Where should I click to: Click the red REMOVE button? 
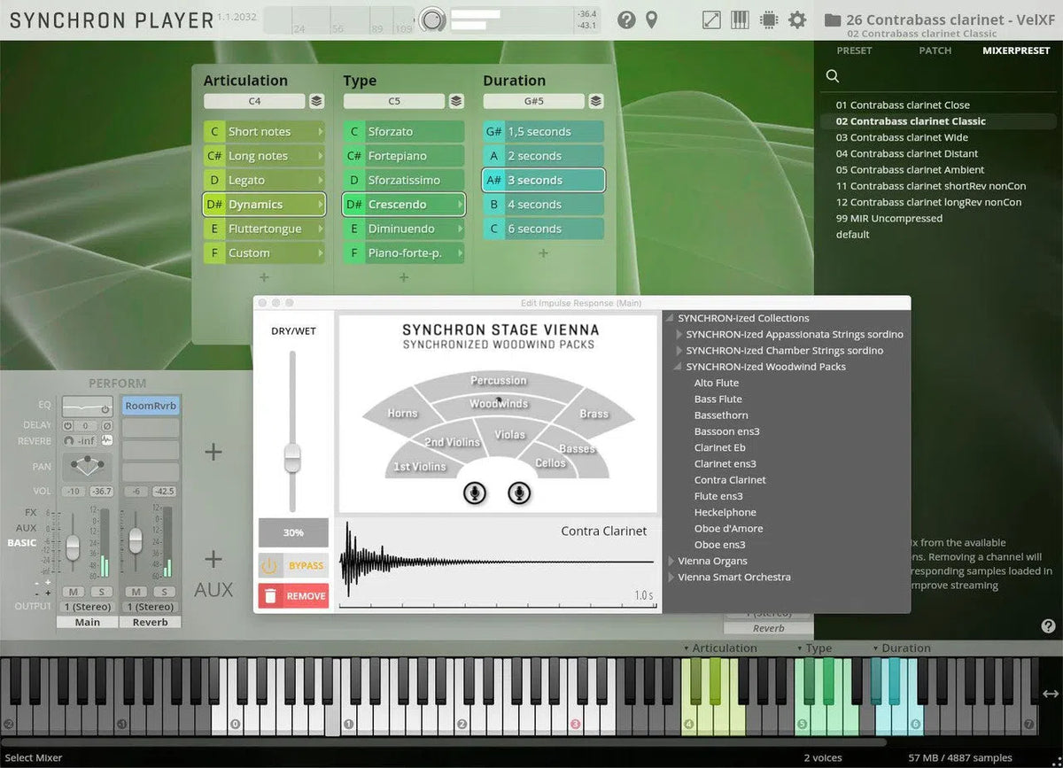pos(293,596)
